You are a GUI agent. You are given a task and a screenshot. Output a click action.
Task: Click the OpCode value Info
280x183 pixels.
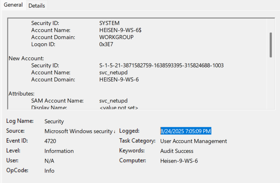[49, 171]
